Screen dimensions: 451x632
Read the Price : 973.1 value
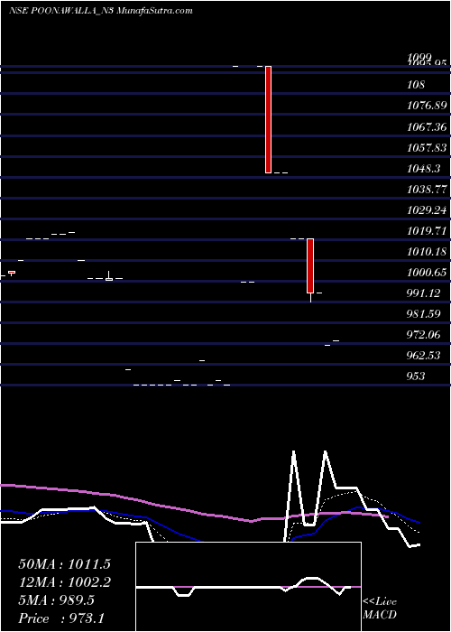point(61,618)
